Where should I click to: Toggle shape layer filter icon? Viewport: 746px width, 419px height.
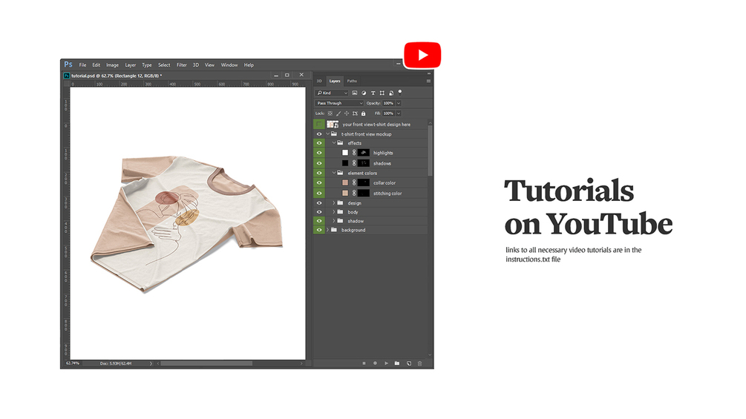[x=382, y=93]
